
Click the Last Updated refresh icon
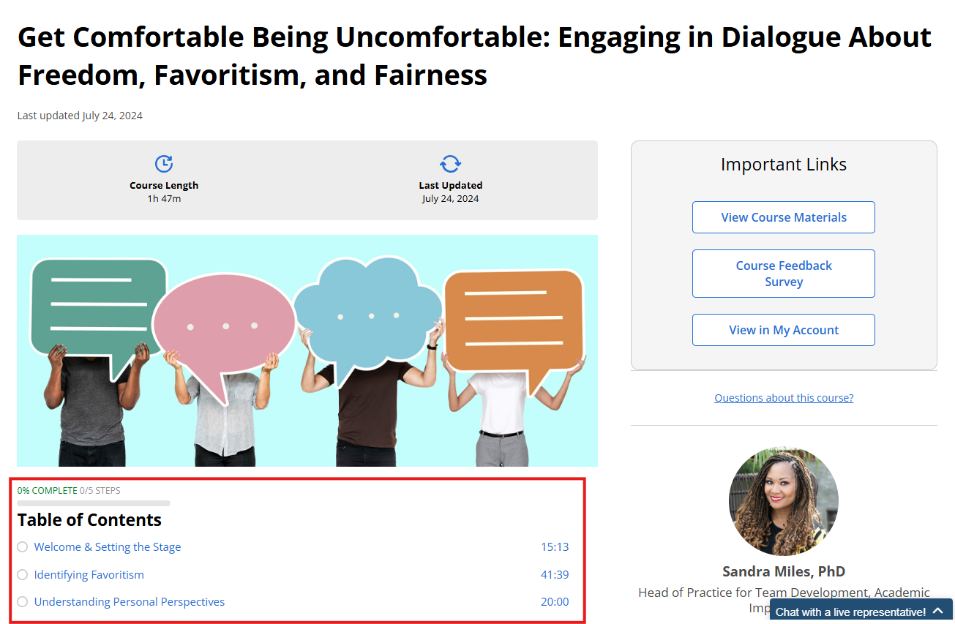[450, 164]
